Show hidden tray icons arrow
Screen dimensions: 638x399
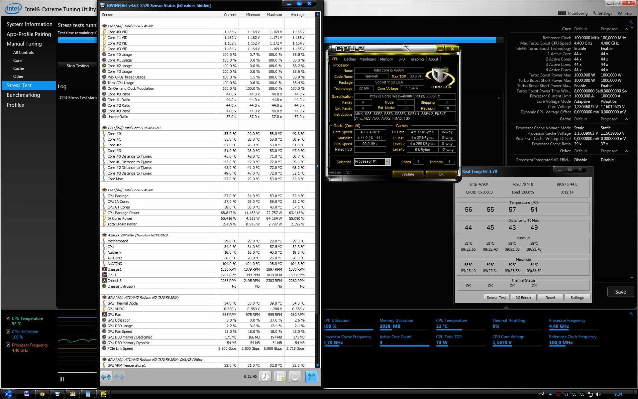coord(550,394)
